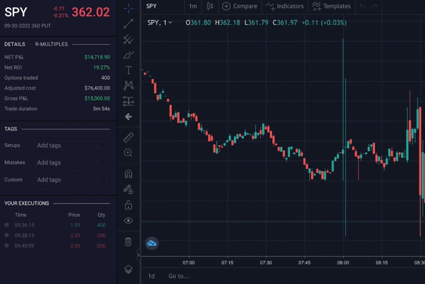Add a symbol via Compare
This screenshot has height=284, width=425.
coord(240,7)
